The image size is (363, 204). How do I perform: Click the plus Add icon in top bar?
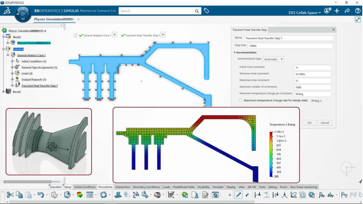[337, 11]
